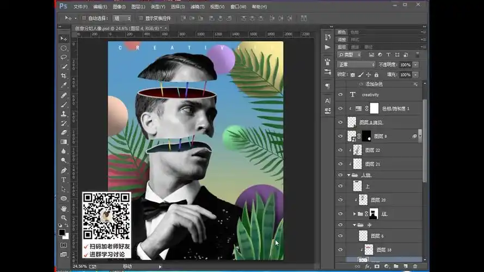The height and width of the screenshot is (272, 484).
Task: Enable the 自动选择 checkbox
Action: click(83, 18)
